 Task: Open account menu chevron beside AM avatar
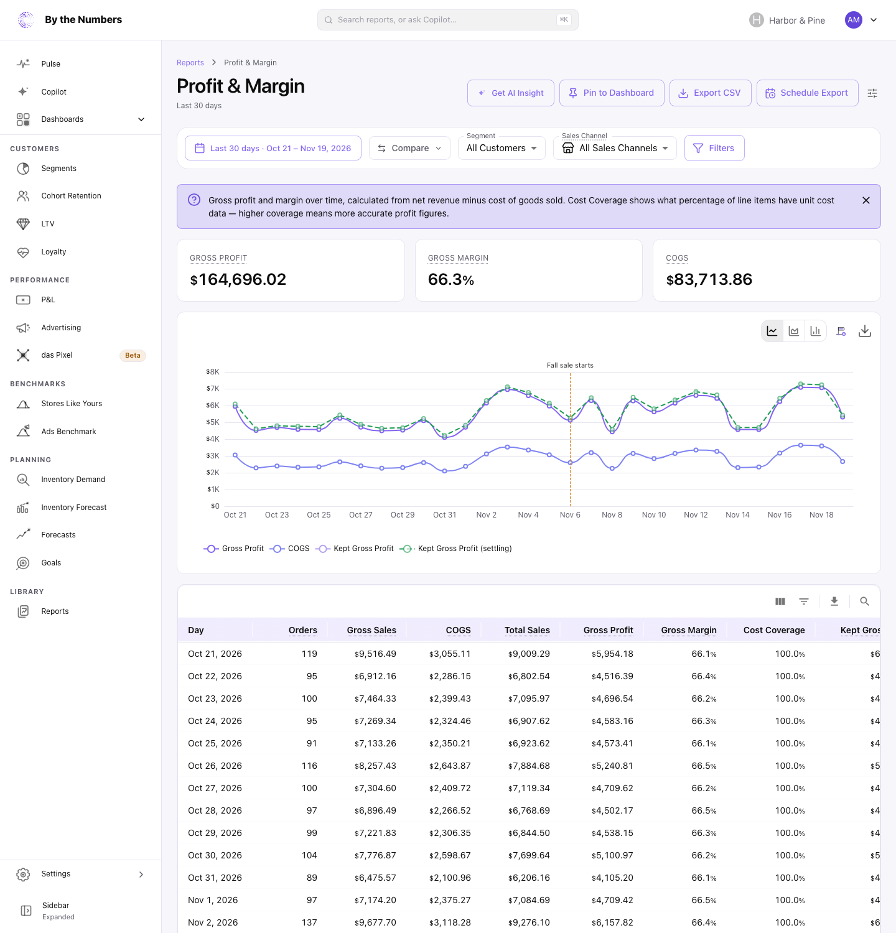[x=874, y=20]
